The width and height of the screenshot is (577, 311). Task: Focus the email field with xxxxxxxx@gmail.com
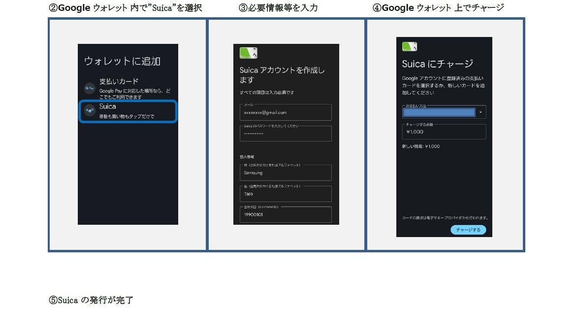286,112
